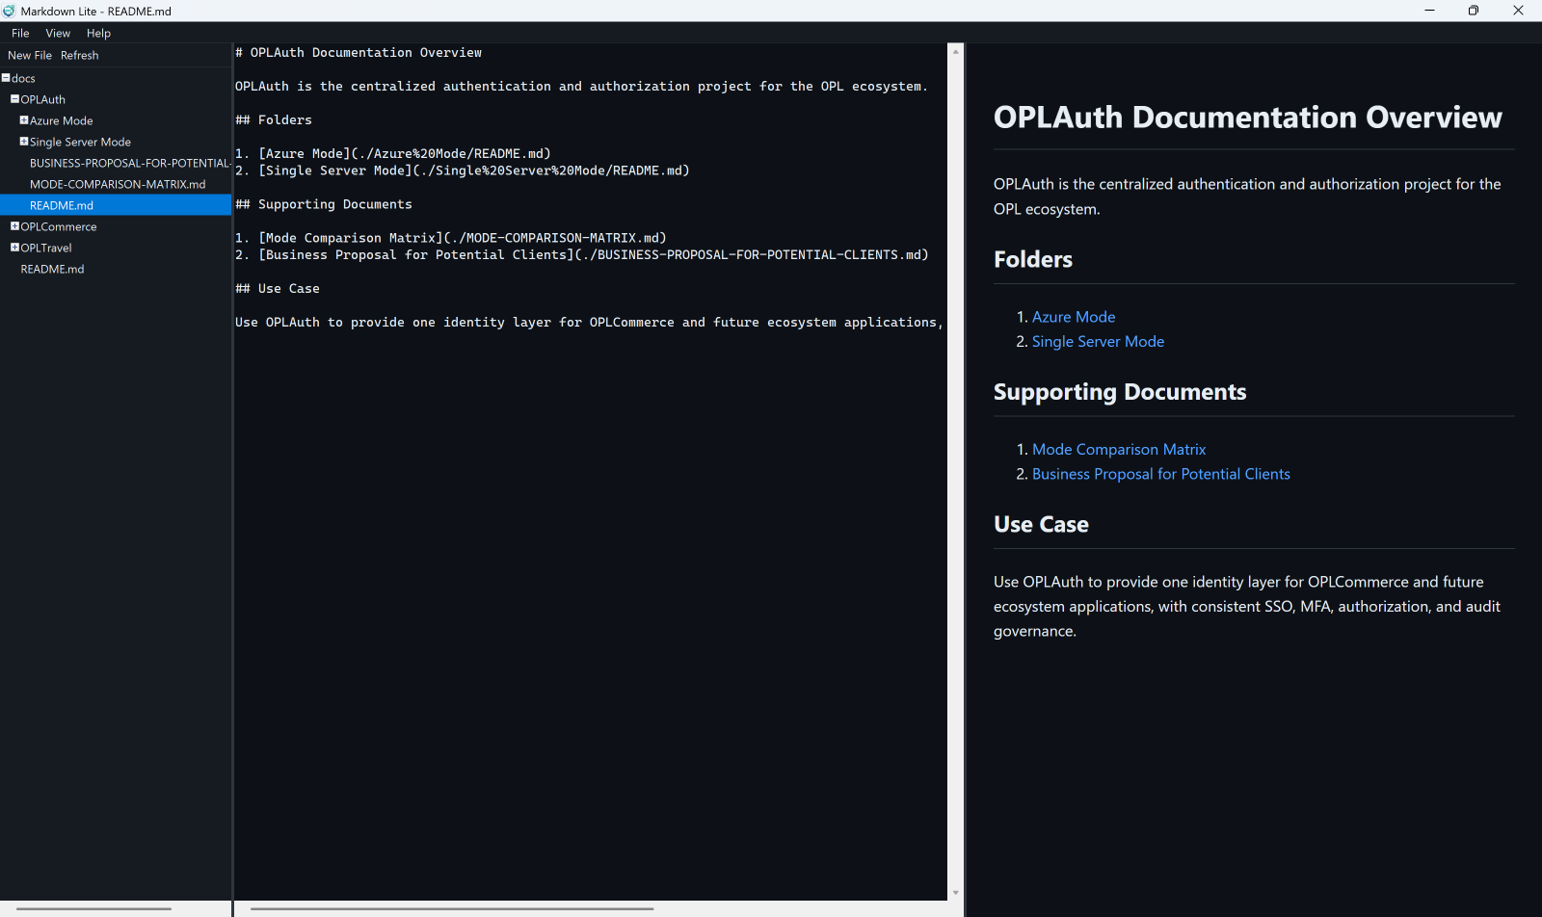Open the Business Proposal for Potential Clients link
The width and height of the screenshot is (1542, 917).
click(x=1160, y=473)
